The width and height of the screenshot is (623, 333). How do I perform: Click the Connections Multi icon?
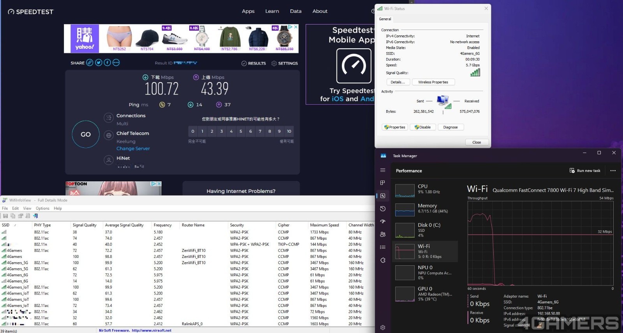tap(109, 117)
